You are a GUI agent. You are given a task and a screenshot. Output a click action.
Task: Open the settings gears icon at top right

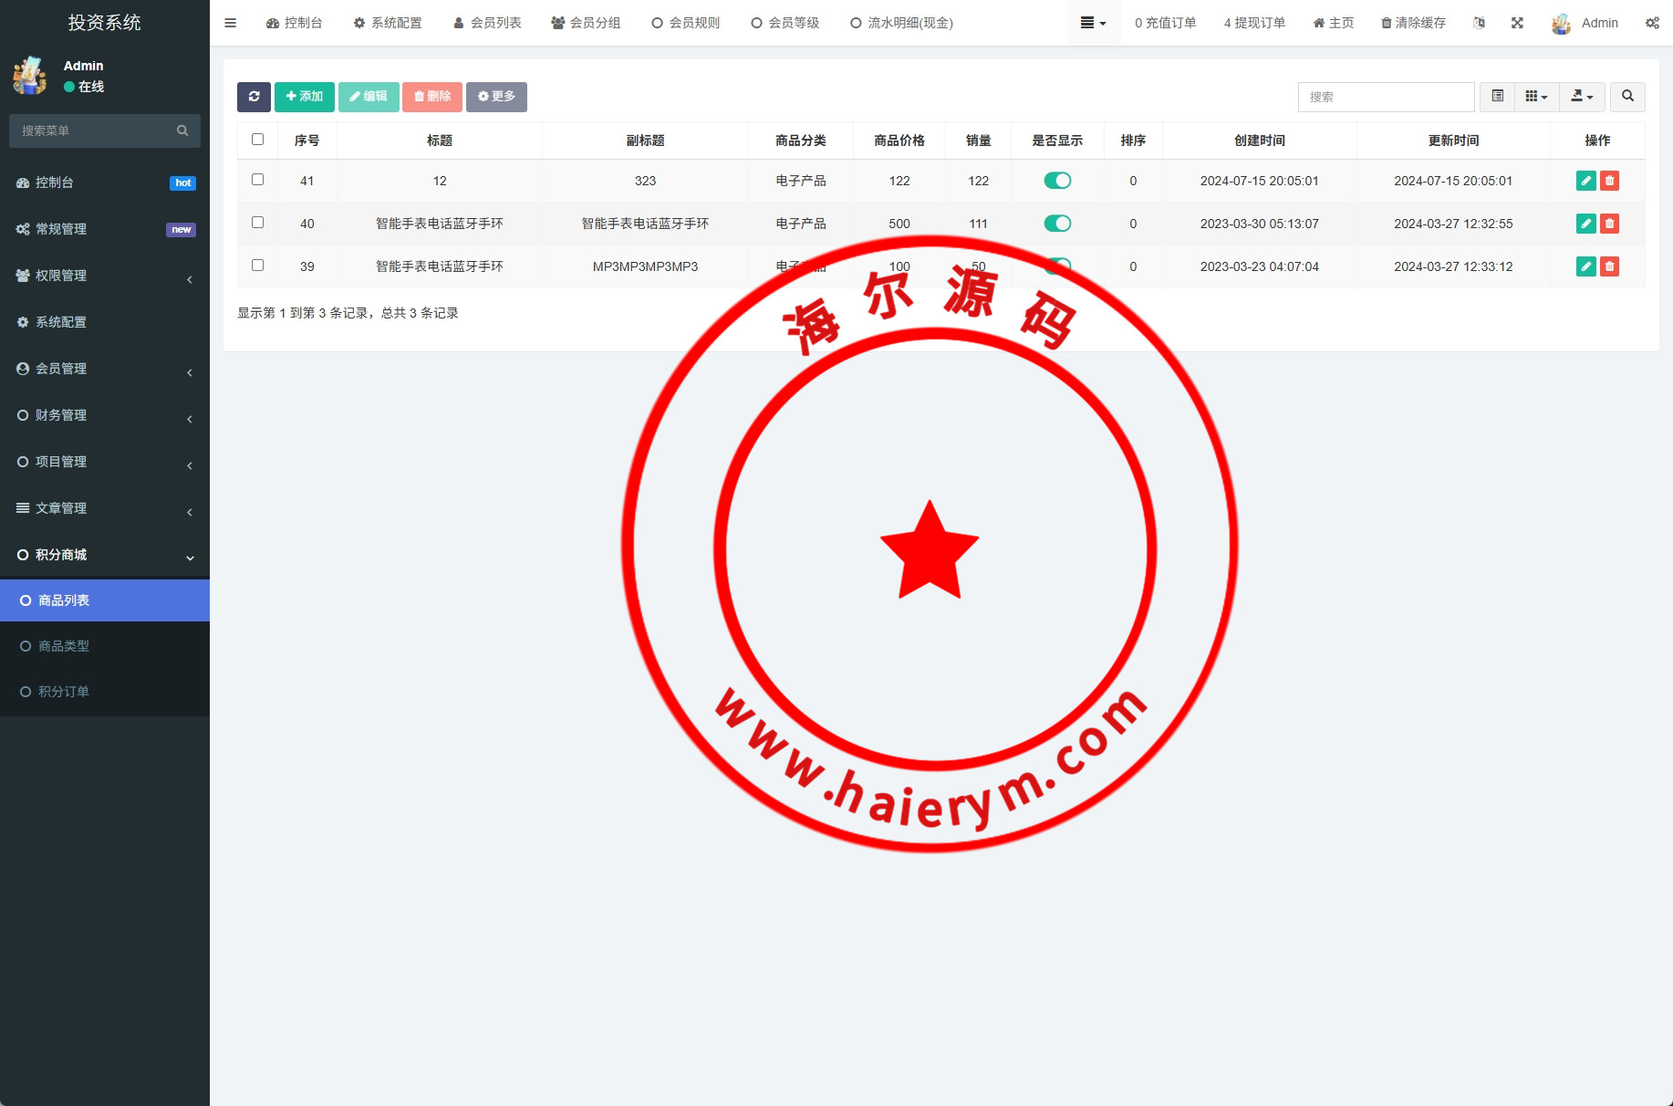[1652, 23]
